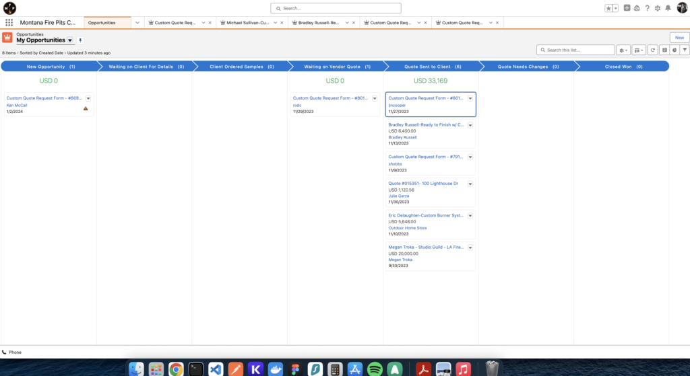Image resolution: width=690 pixels, height=376 pixels.
Task: Open Figma from the dock
Action: click(x=295, y=369)
